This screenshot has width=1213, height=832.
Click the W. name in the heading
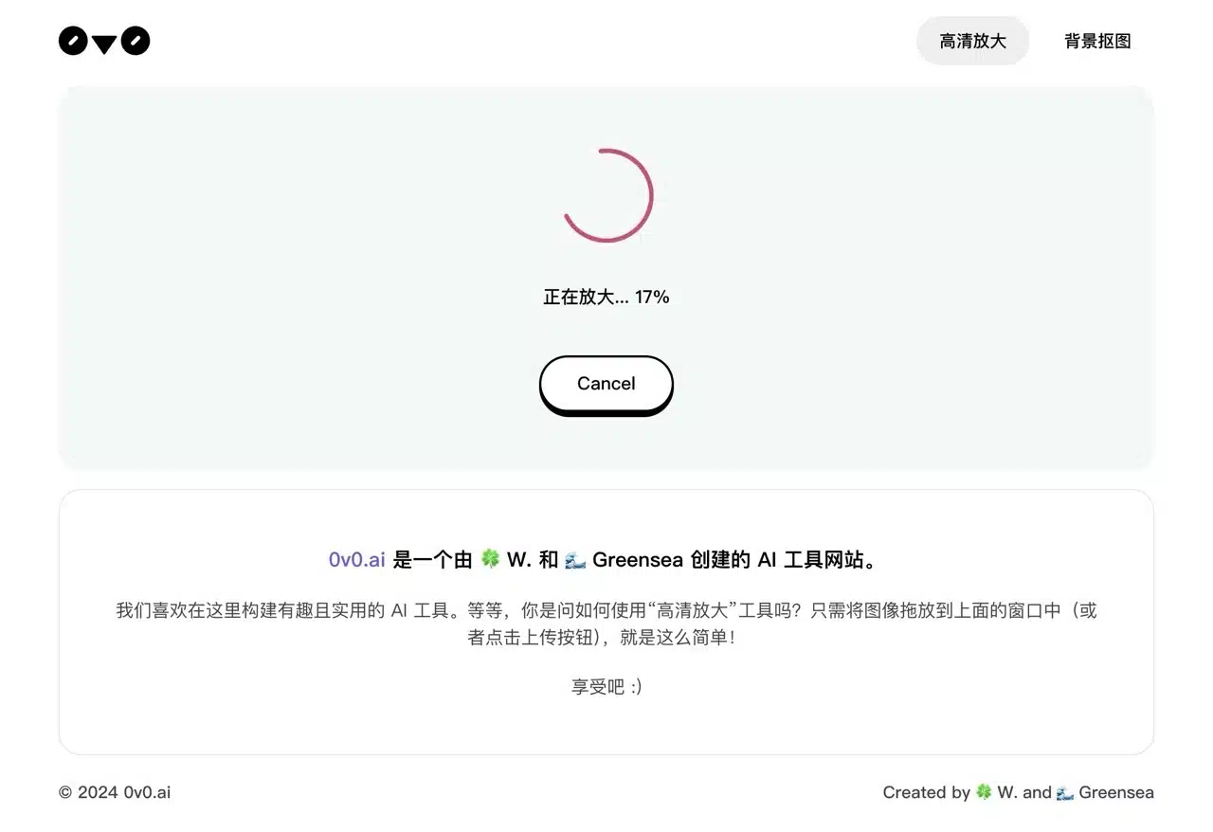(x=518, y=560)
